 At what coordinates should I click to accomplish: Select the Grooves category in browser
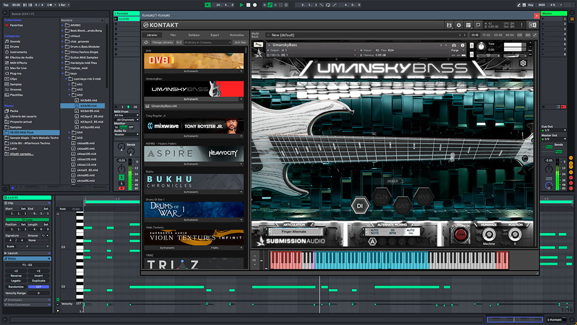(x=16, y=90)
